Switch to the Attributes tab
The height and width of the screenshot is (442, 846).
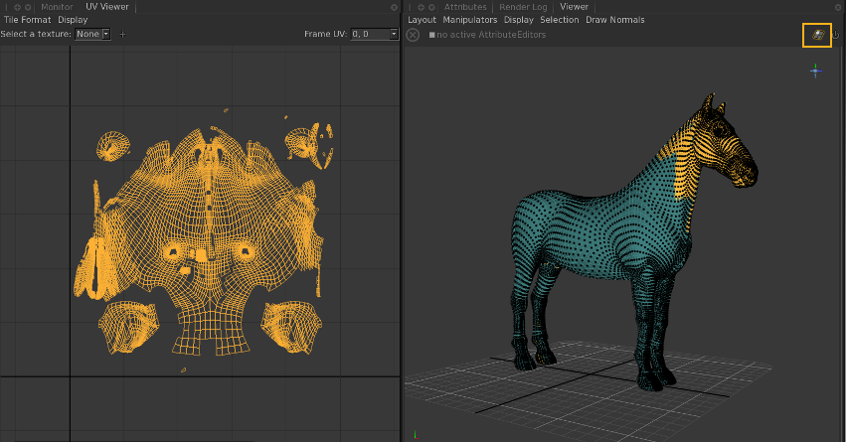tap(465, 7)
